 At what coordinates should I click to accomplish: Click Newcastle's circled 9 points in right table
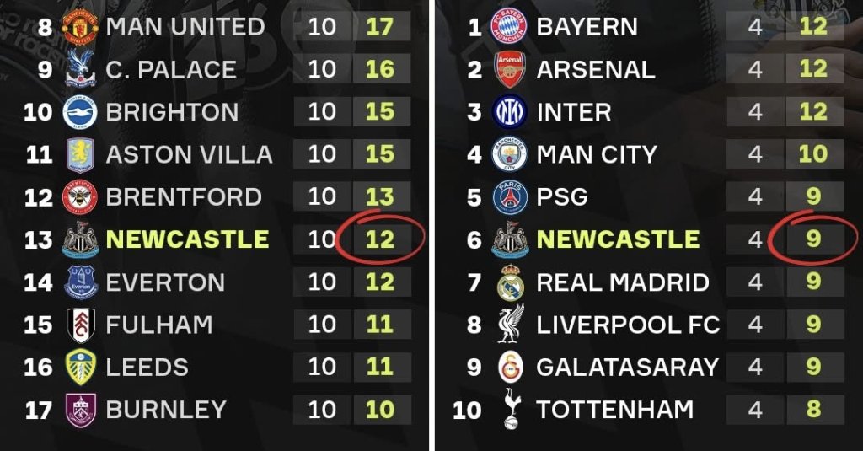(812, 240)
